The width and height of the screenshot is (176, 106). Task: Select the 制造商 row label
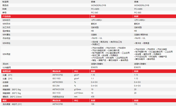pos(6,2)
